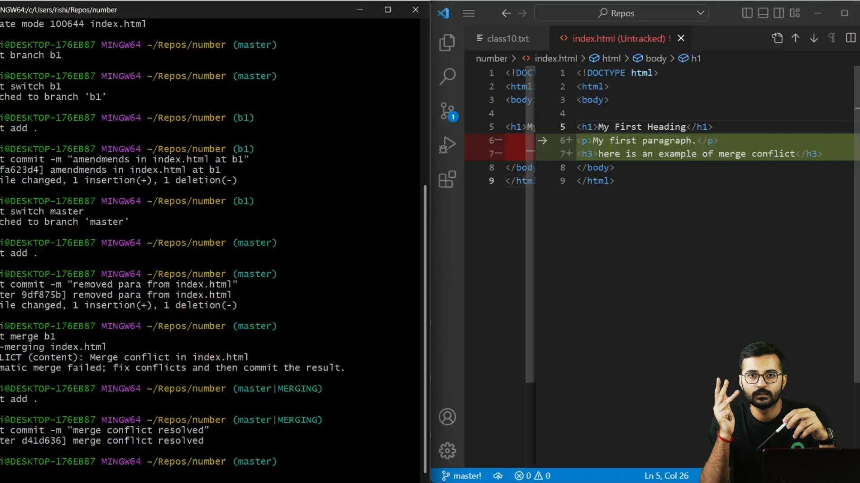The height and width of the screenshot is (483, 860).
Task: Go to previous change arrow
Action: click(x=795, y=38)
